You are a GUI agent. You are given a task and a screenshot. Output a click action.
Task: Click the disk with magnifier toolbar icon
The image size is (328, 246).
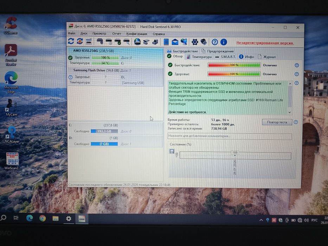[x=127, y=41]
